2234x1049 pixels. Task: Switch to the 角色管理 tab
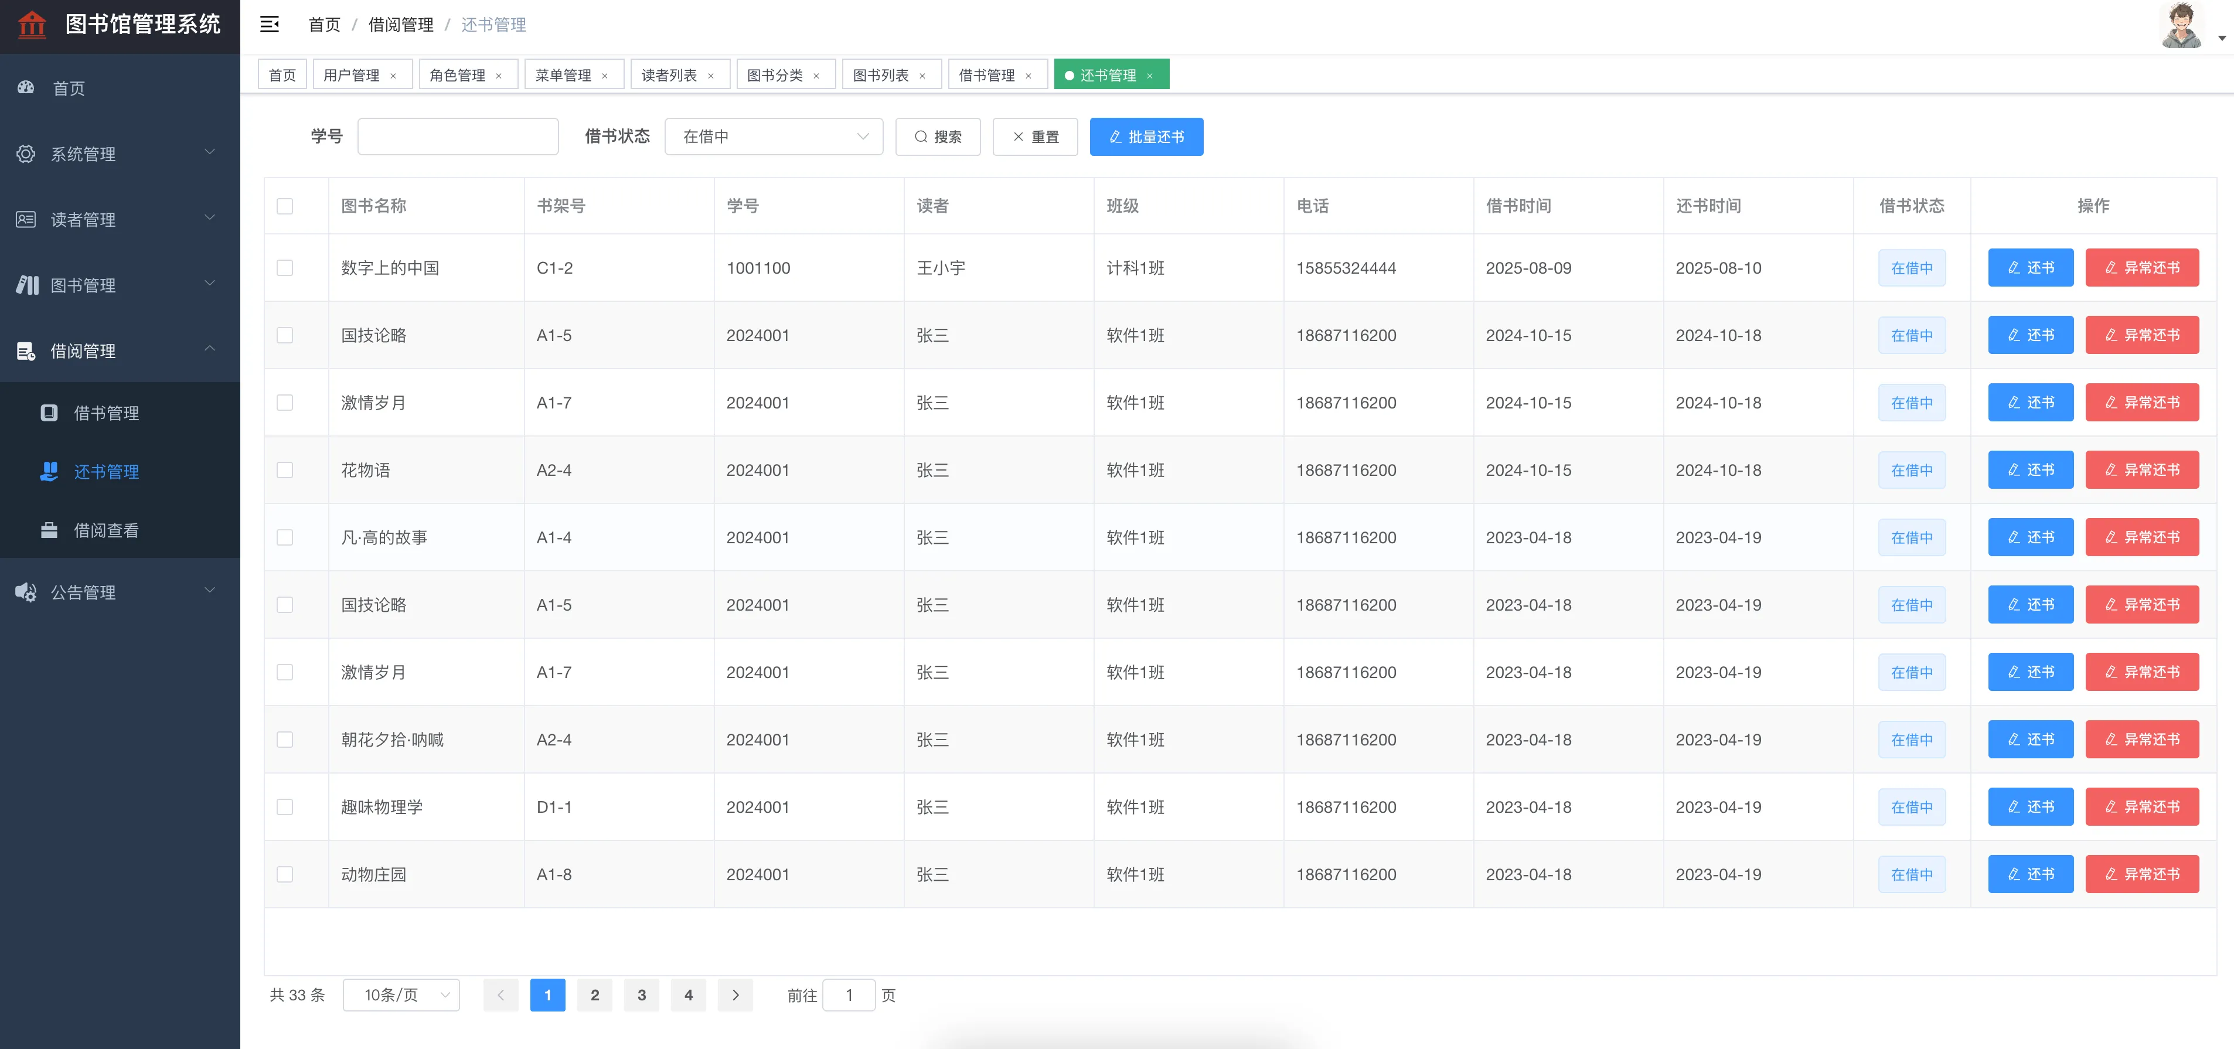[458, 76]
